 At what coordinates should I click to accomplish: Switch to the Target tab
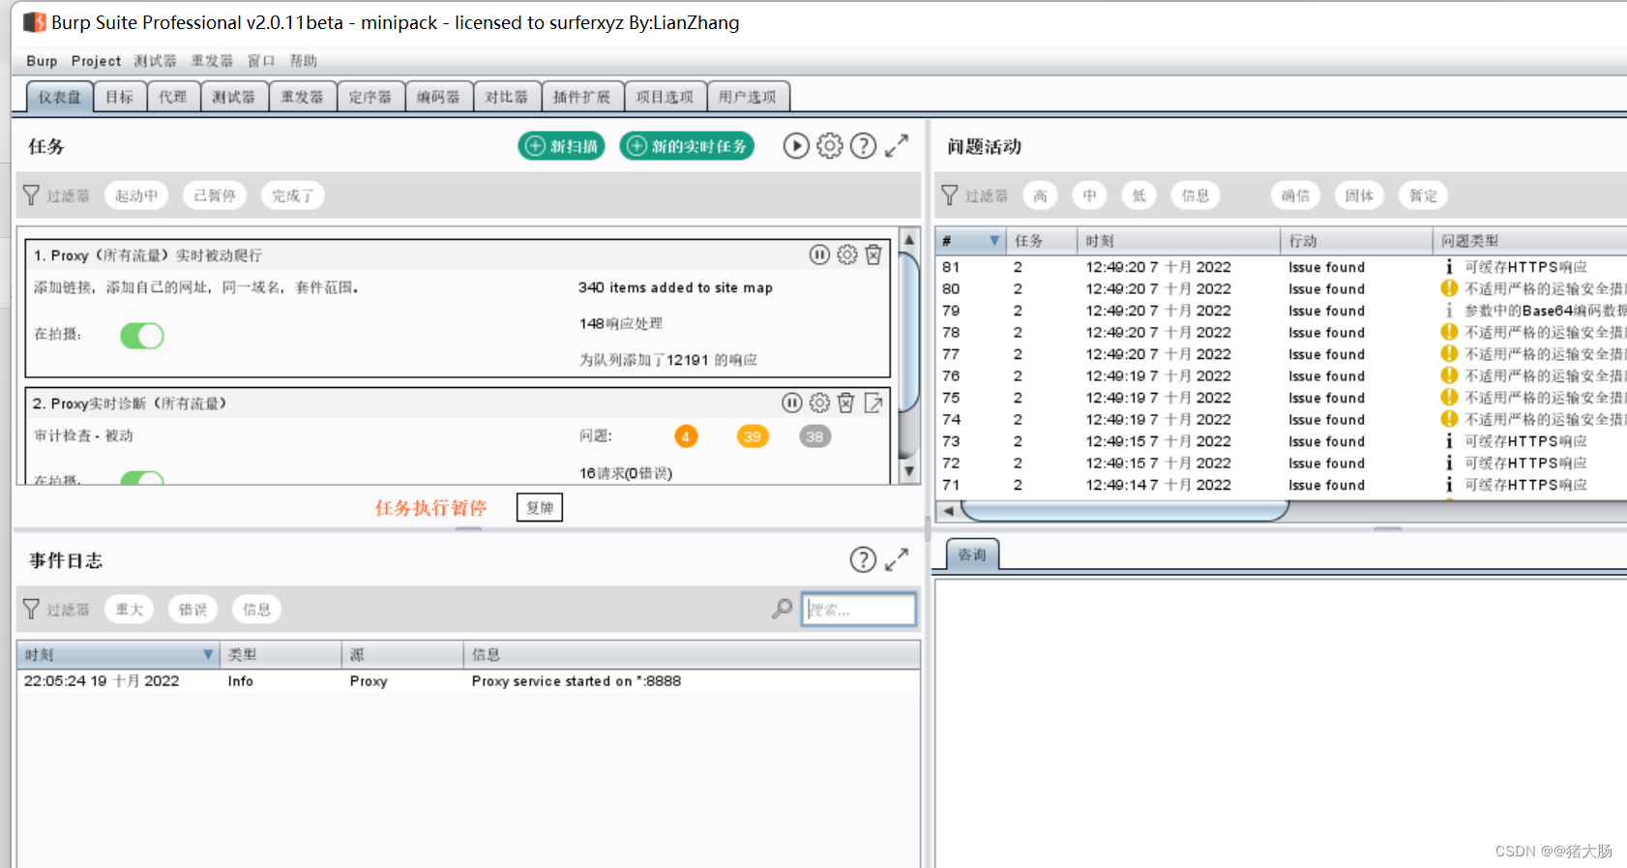[x=120, y=97]
